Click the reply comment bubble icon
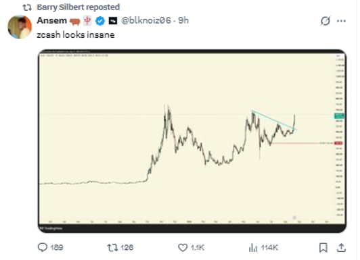This screenshot has width=360, height=260. (43, 247)
